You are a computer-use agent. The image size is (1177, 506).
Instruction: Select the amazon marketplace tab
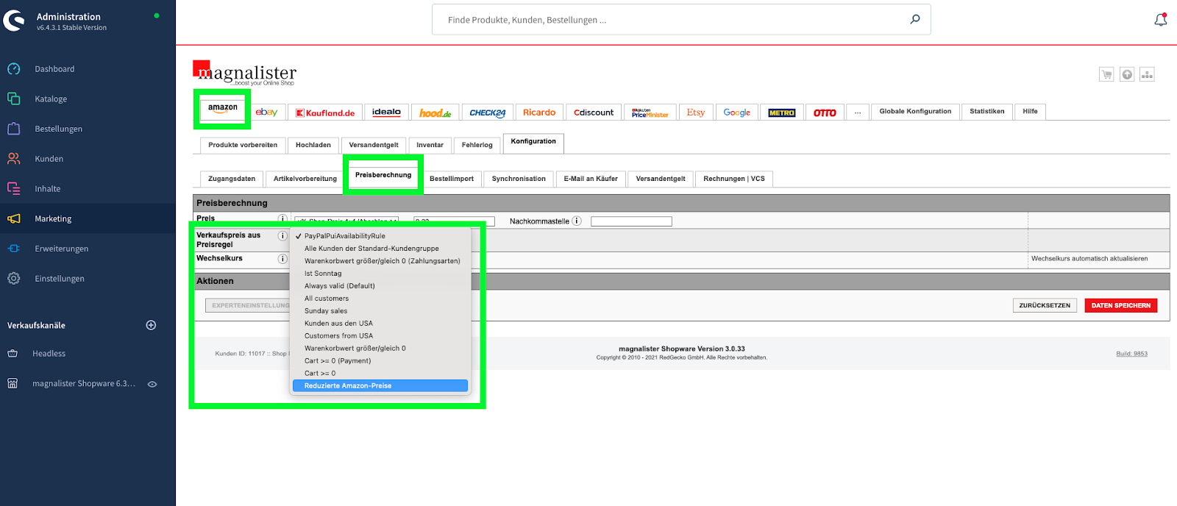223,110
